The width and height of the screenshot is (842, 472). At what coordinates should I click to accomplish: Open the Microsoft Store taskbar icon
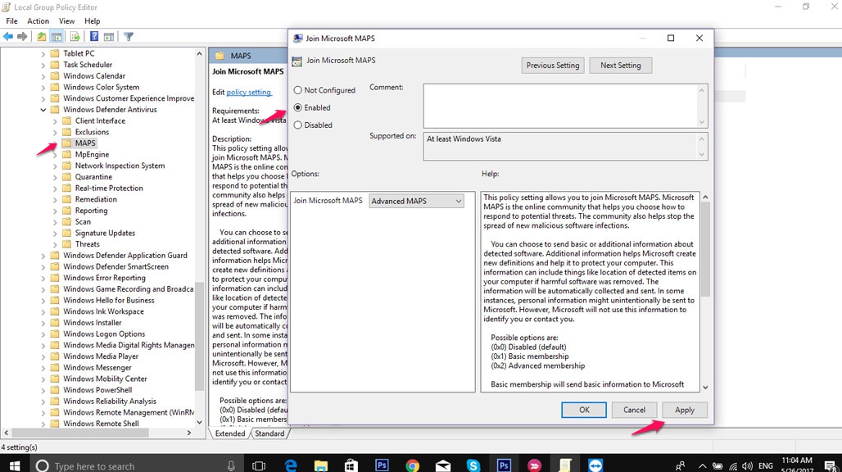351,465
